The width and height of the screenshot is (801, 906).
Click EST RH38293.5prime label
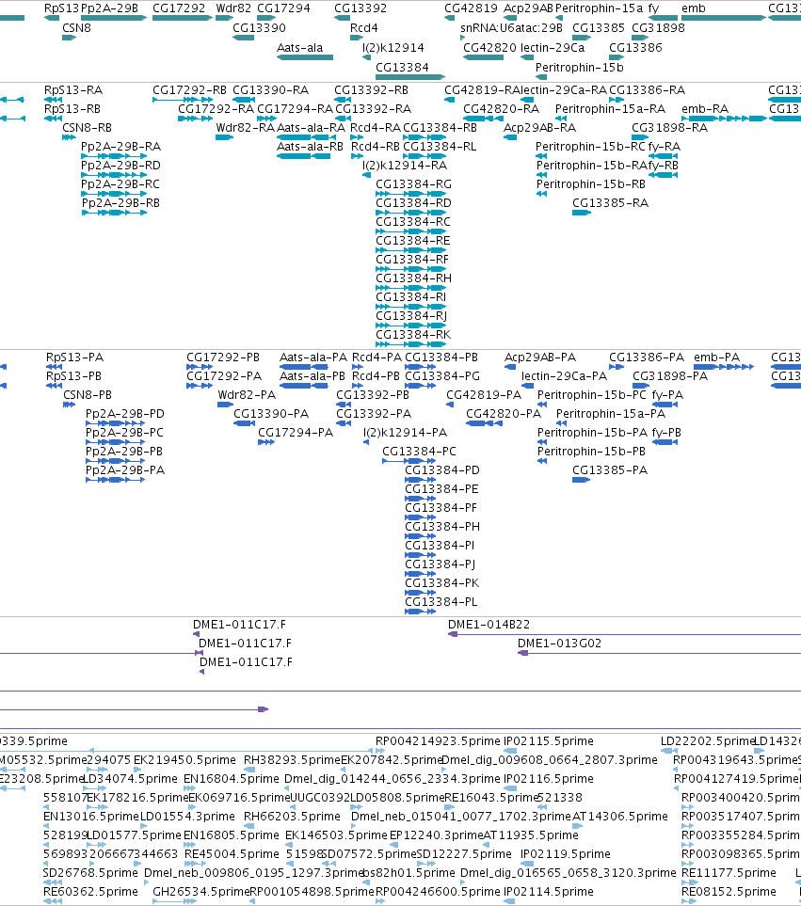(292, 759)
